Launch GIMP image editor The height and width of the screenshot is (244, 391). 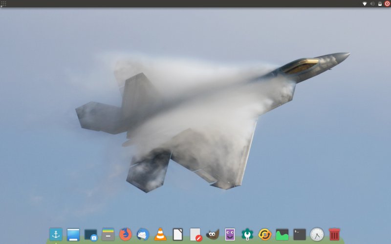click(213, 234)
